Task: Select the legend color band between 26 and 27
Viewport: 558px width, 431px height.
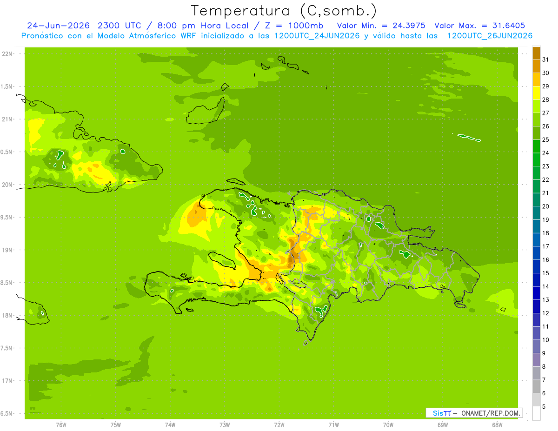Action: click(536, 119)
